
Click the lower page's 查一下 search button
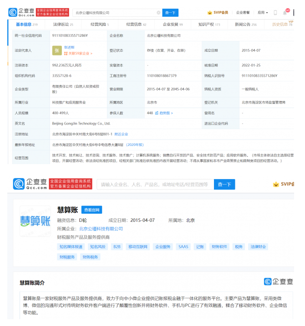(x=224, y=184)
